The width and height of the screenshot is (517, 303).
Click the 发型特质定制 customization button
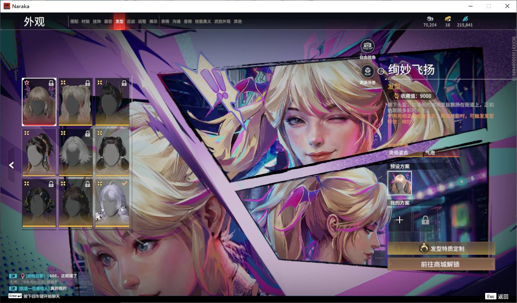(x=441, y=249)
